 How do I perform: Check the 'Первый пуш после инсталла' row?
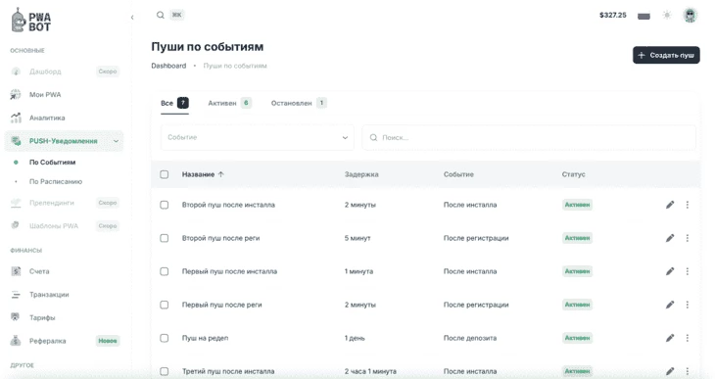(x=165, y=271)
